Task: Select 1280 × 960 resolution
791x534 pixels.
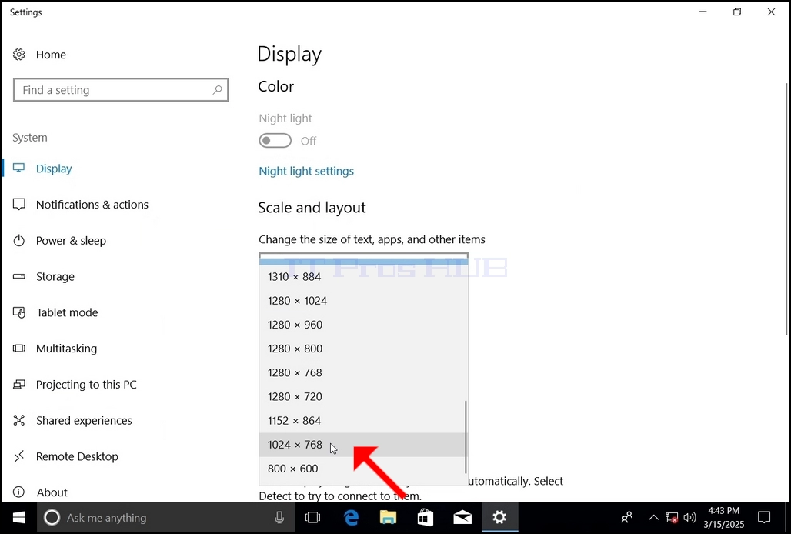Action: pyautogui.click(x=363, y=325)
